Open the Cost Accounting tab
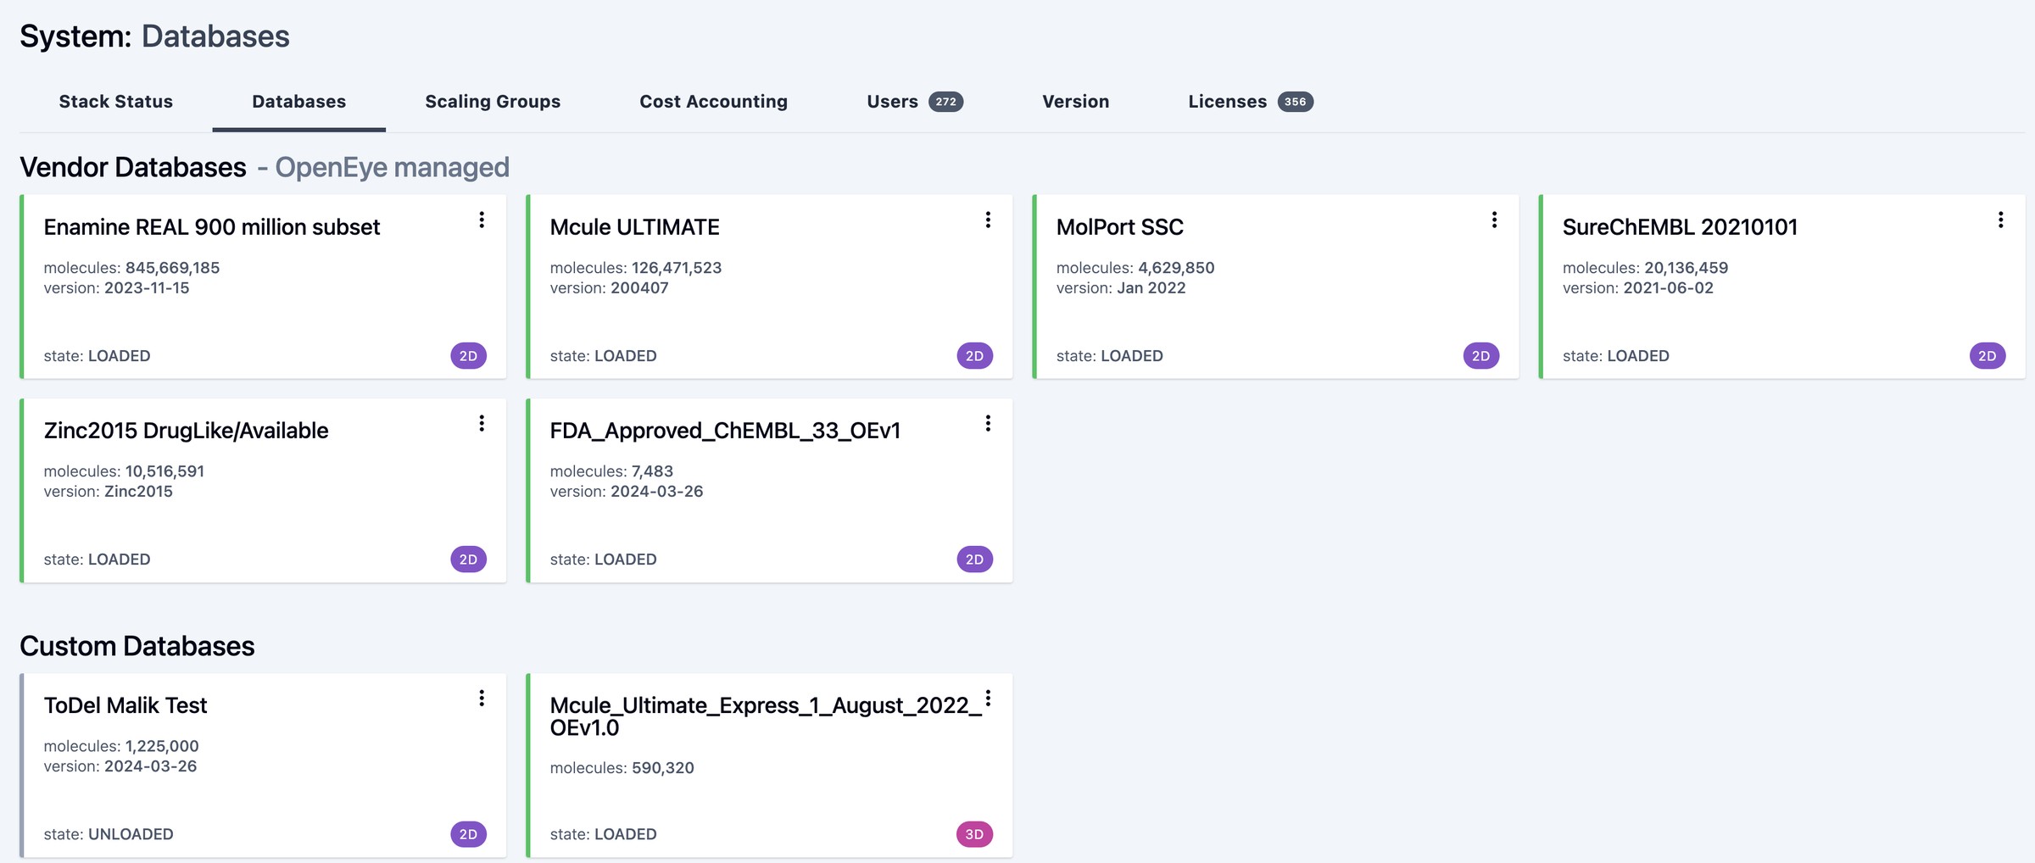This screenshot has height=863, width=2035. tap(713, 102)
